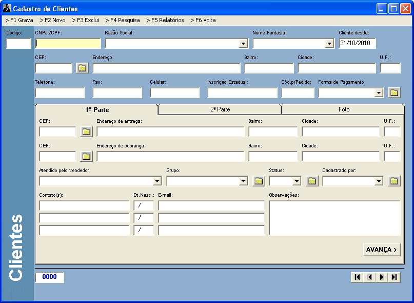Expand the Nome Fantasia dropdown
This screenshot has height=303, width=414.
[329, 44]
